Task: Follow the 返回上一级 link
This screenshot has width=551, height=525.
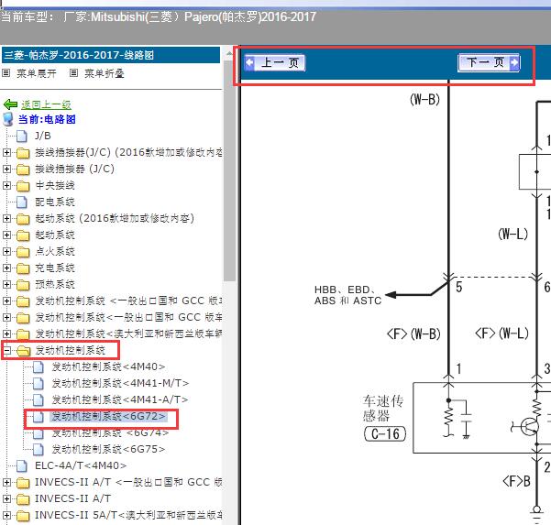Action: (46, 104)
